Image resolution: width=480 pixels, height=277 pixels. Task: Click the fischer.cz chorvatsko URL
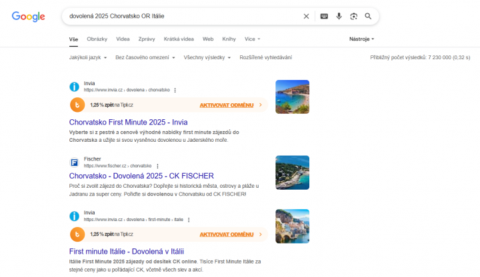117,166
